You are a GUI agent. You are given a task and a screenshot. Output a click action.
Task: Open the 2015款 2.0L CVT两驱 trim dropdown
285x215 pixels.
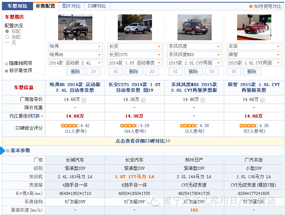[195, 63]
